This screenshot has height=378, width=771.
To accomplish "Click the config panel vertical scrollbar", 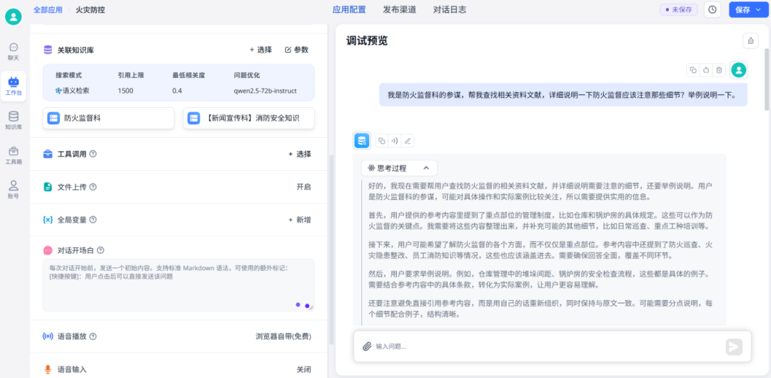I will click(x=331, y=249).
